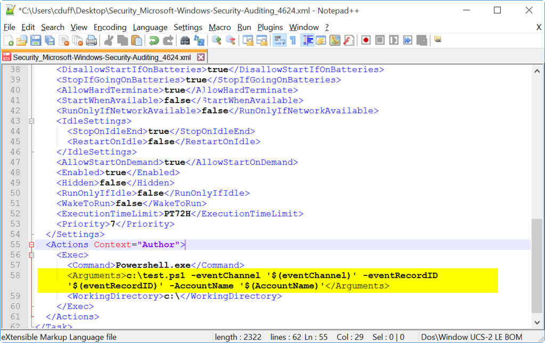The height and width of the screenshot is (343, 545).
Task: Open the Encoding menu
Action: tap(110, 27)
